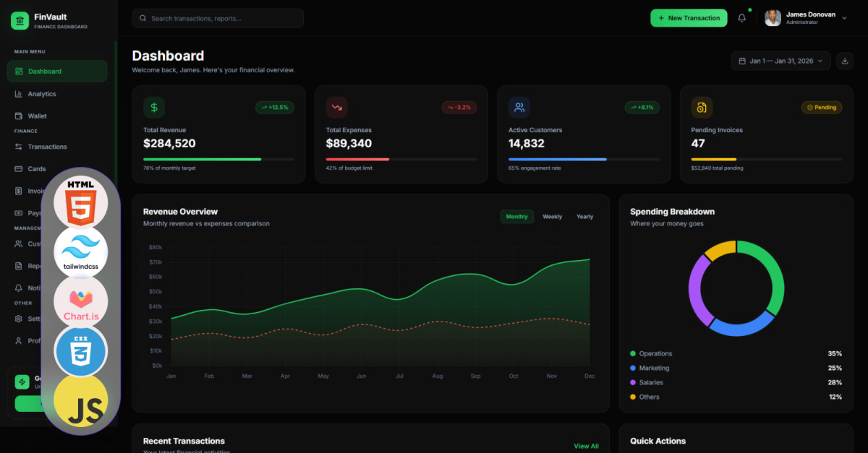Click the Total Expenses trend-down icon

tap(336, 108)
